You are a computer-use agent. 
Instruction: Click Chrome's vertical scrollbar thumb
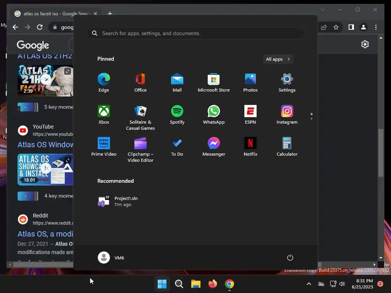coord(381,153)
